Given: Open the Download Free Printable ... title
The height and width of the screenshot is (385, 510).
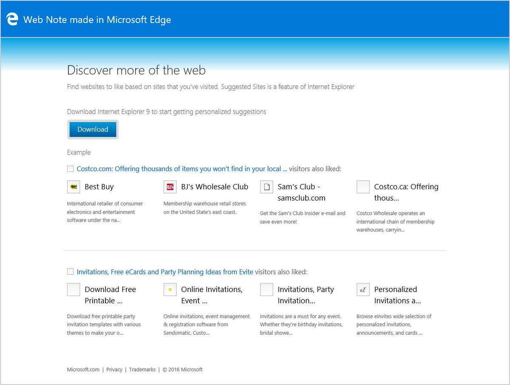Looking at the screenshot, I should 110,295.
